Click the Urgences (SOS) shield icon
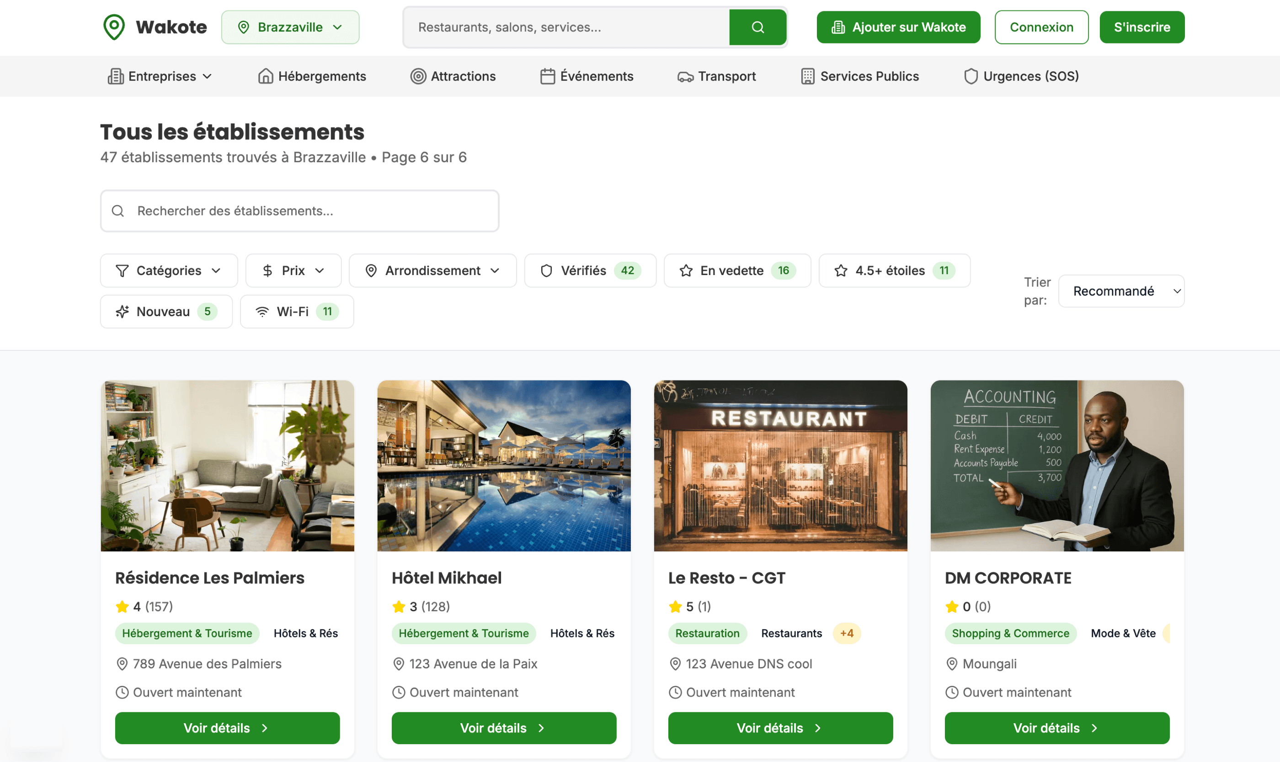Viewport: 1280px width, 762px height. coord(970,76)
